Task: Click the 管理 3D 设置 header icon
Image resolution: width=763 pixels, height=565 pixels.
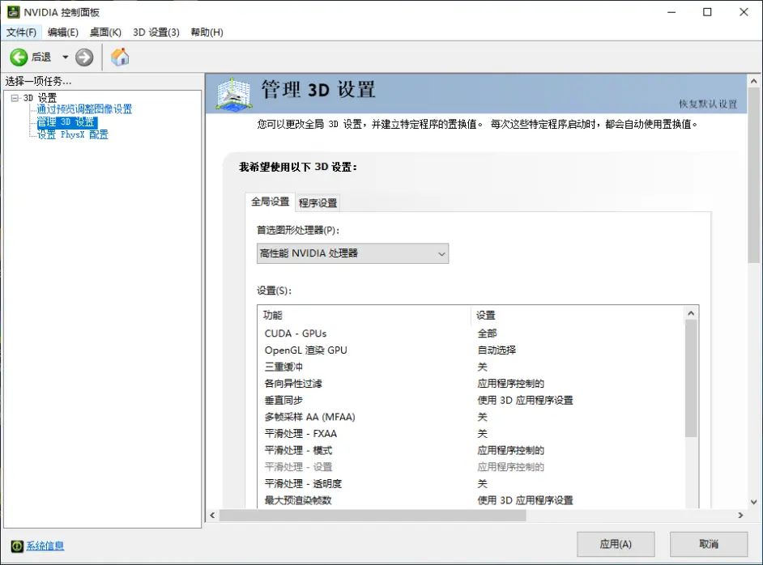Action: (235, 94)
